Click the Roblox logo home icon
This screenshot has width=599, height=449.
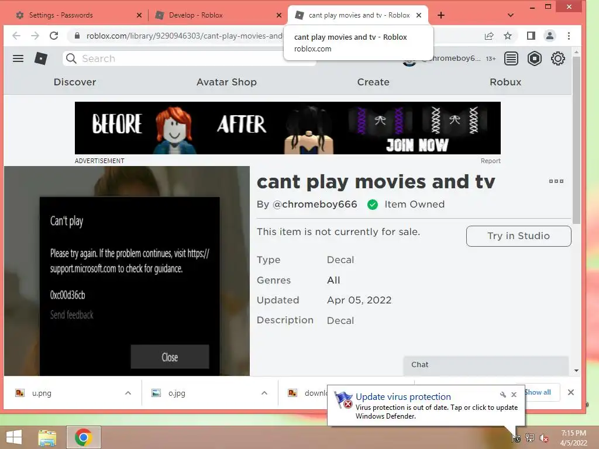coord(41,58)
